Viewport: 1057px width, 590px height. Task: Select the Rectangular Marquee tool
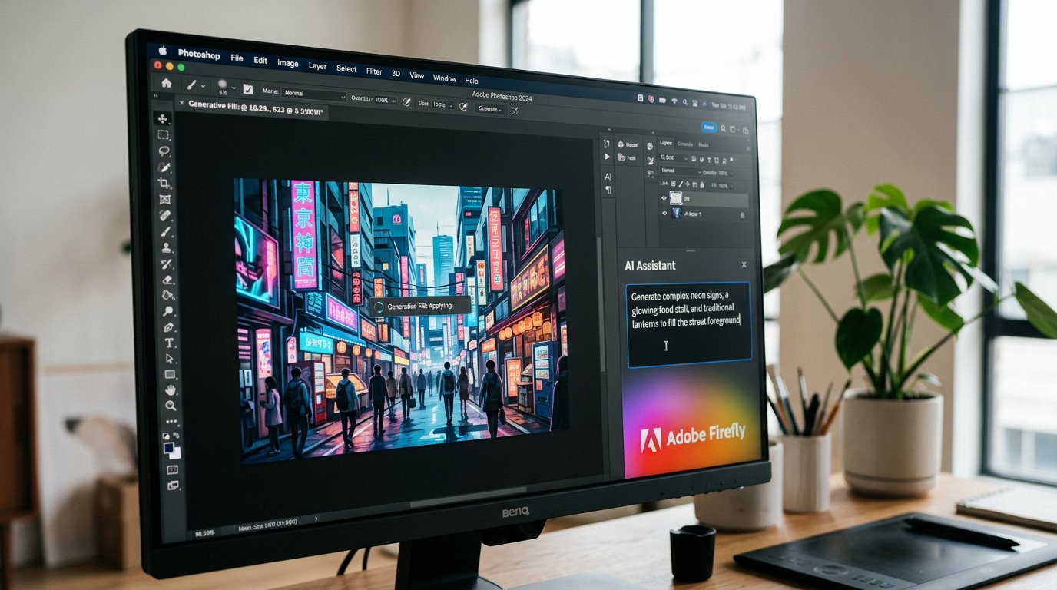coord(163,134)
